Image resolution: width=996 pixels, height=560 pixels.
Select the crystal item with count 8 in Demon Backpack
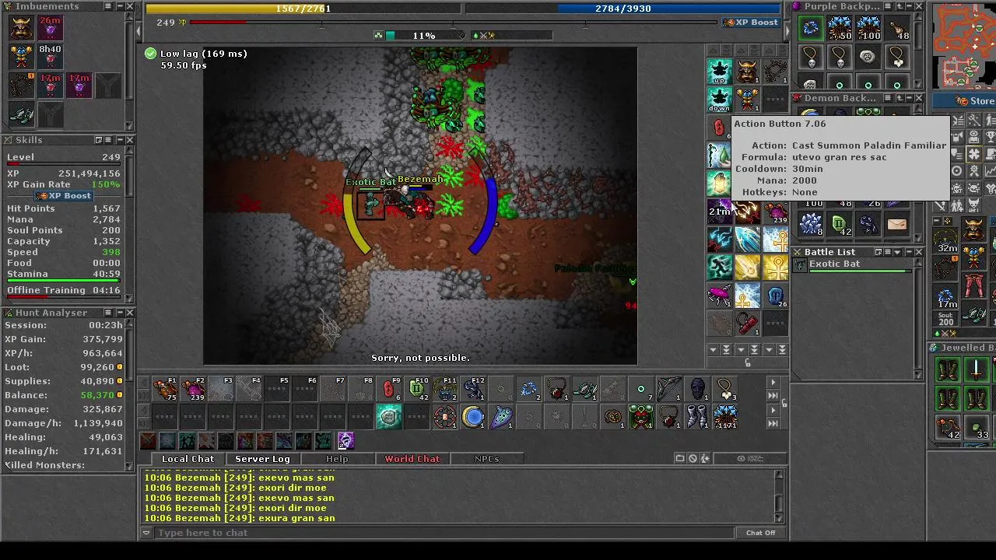[811, 225]
